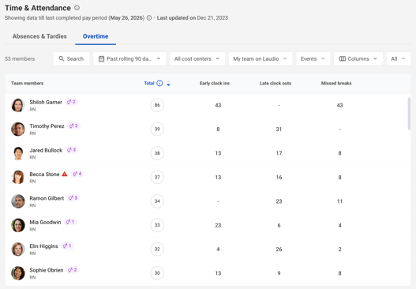
Task: Click Shiloh Garner's purple badge
Action: tap(71, 102)
